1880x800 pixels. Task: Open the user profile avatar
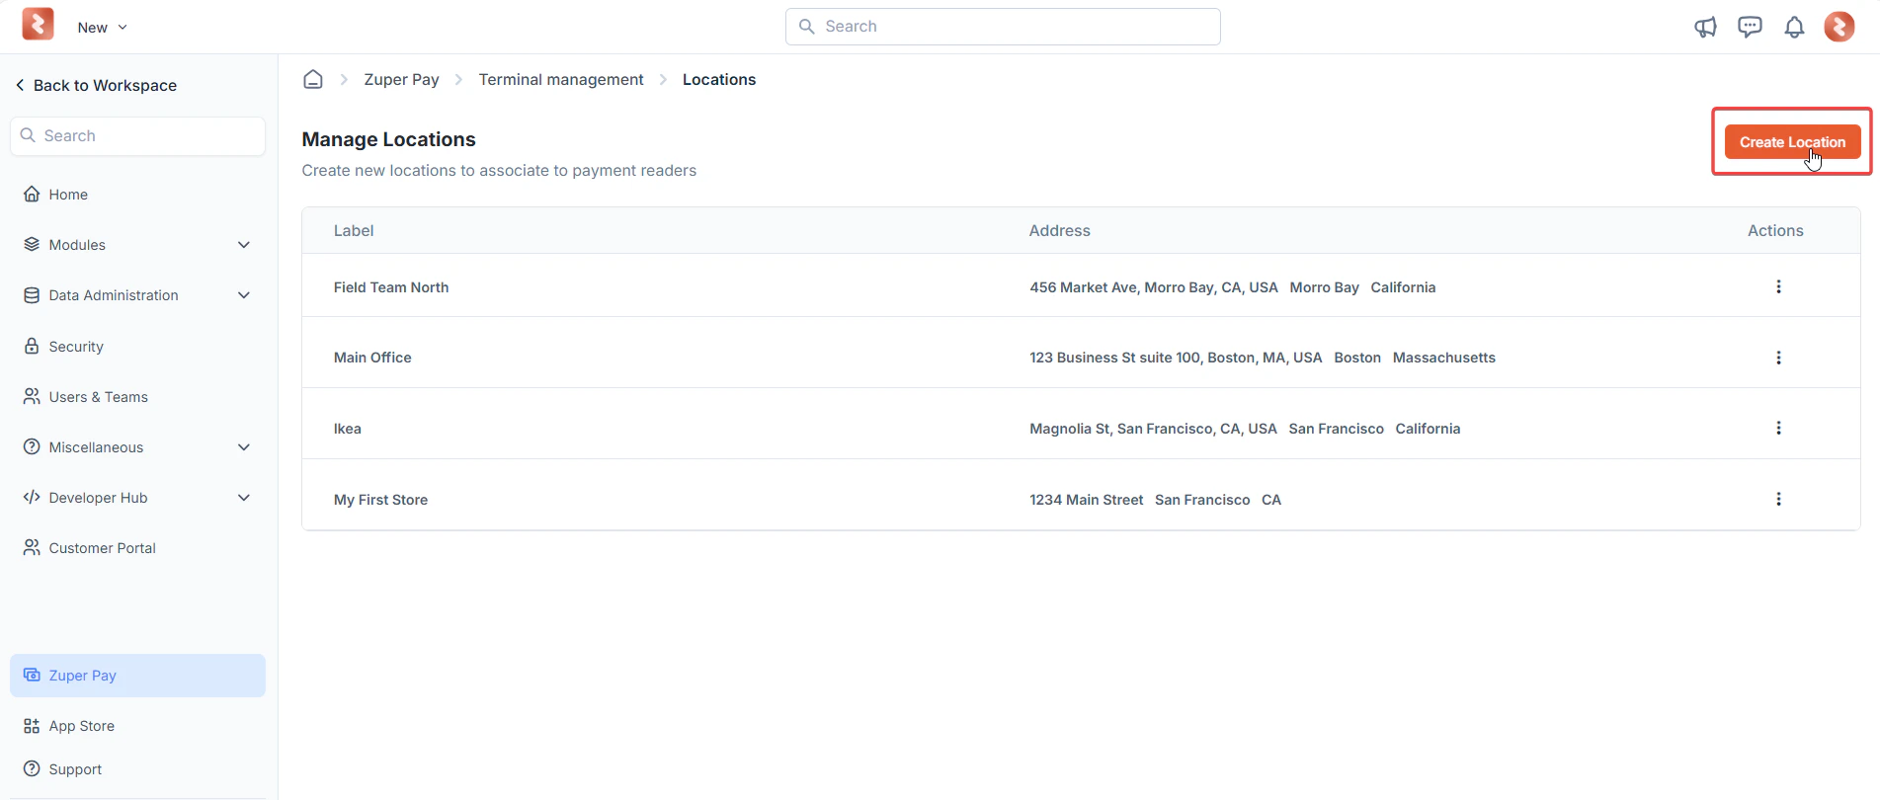coord(1839,27)
